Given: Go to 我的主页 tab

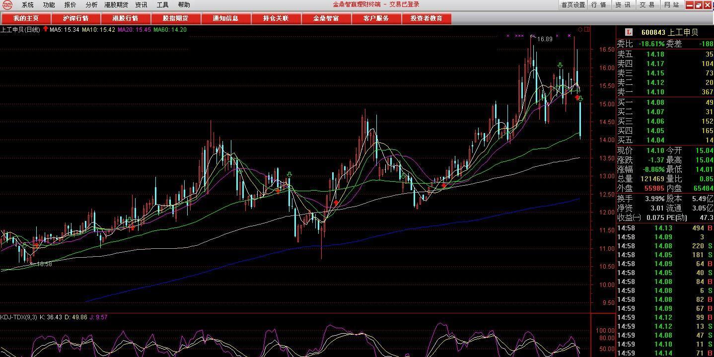Looking at the screenshot, I should (x=26, y=18).
